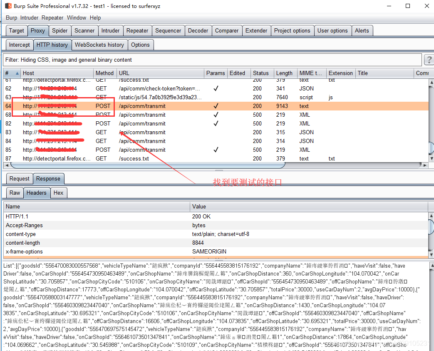The image size is (434, 351).
Task: Open the Help menu
Action: click(95, 18)
